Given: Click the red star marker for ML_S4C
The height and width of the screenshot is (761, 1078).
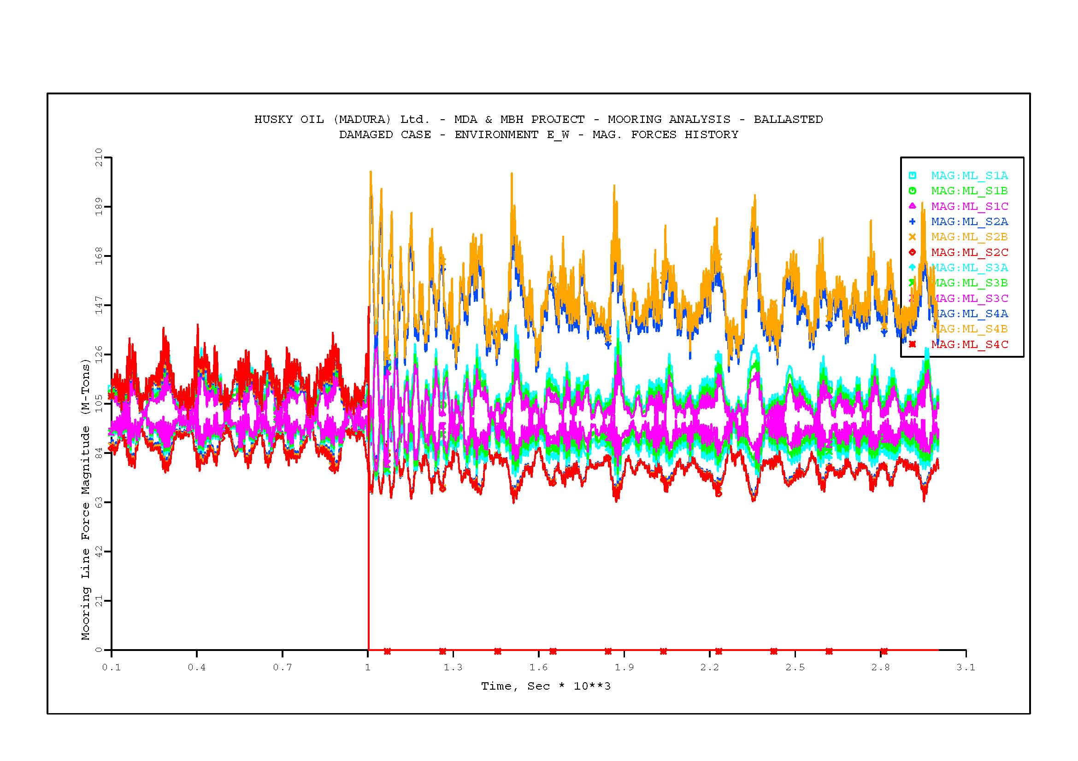Looking at the screenshot, I should point(912,345).
